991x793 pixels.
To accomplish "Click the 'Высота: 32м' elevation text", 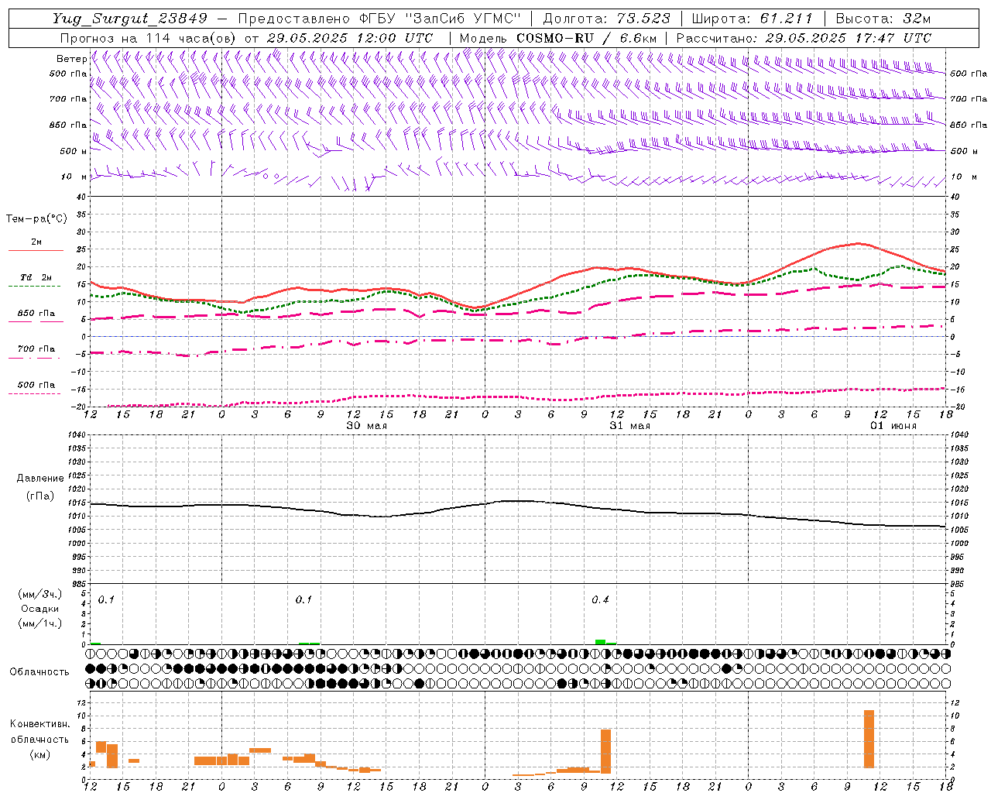I will [883, 19].
